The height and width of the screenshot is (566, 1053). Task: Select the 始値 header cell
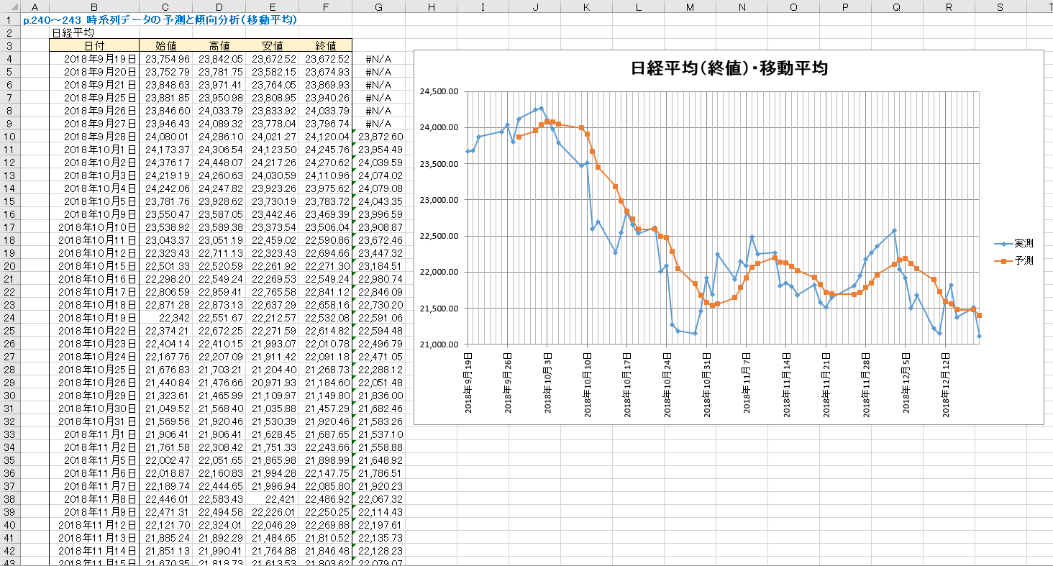[x=165, y=45]
